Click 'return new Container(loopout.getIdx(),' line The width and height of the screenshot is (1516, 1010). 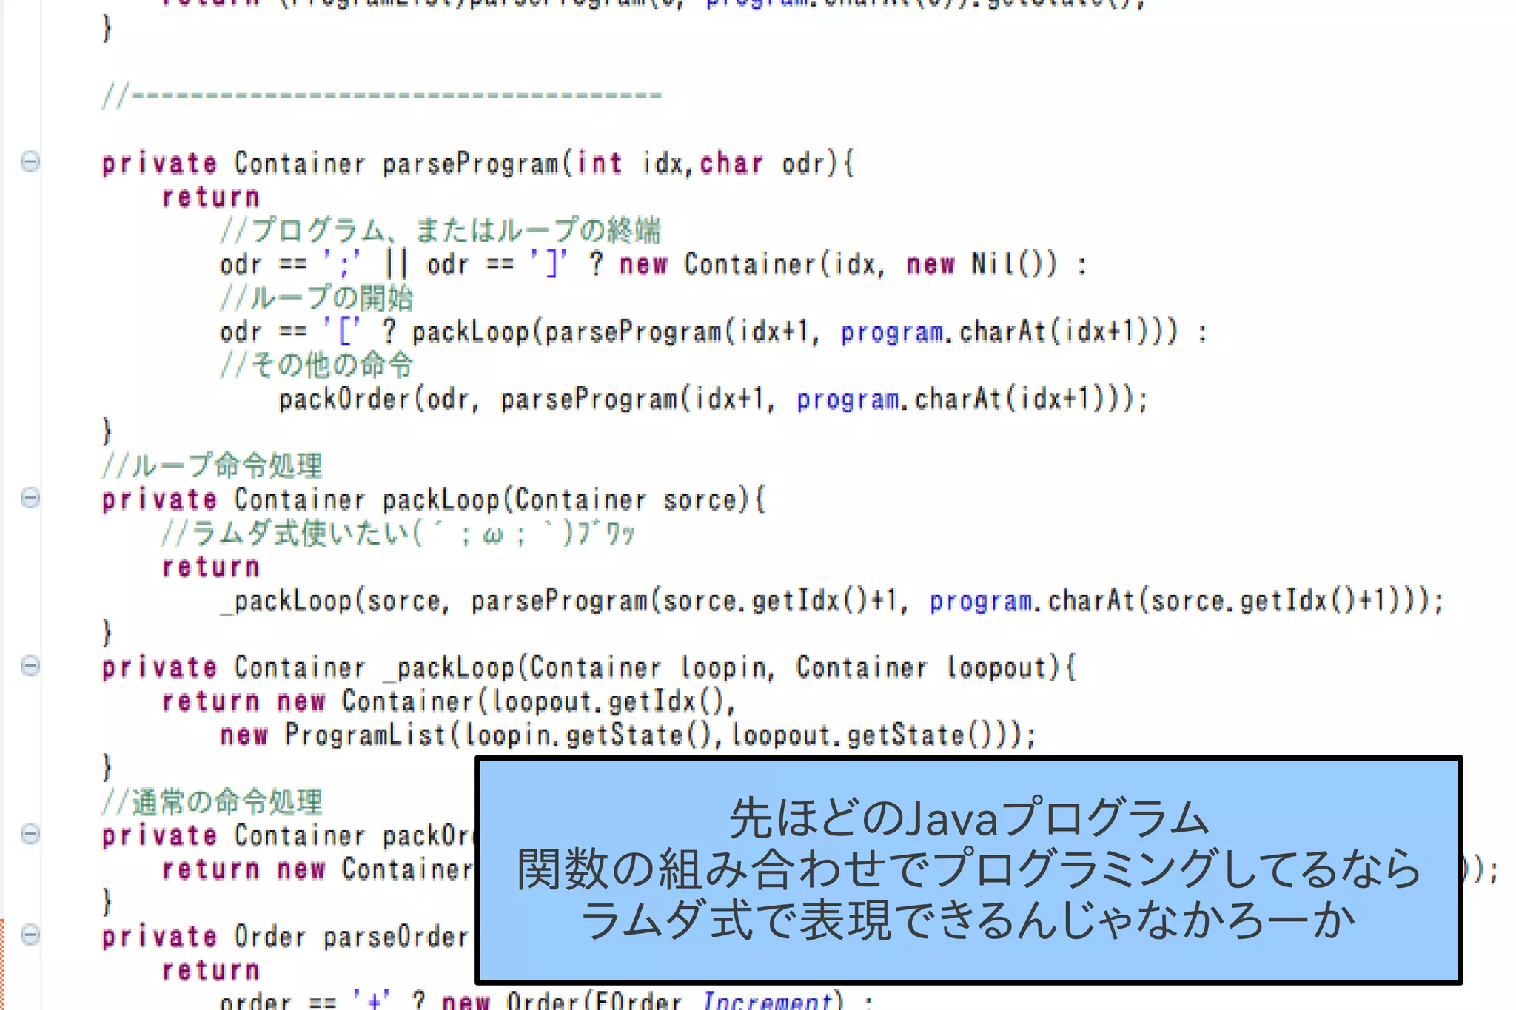tap(449, 701)
